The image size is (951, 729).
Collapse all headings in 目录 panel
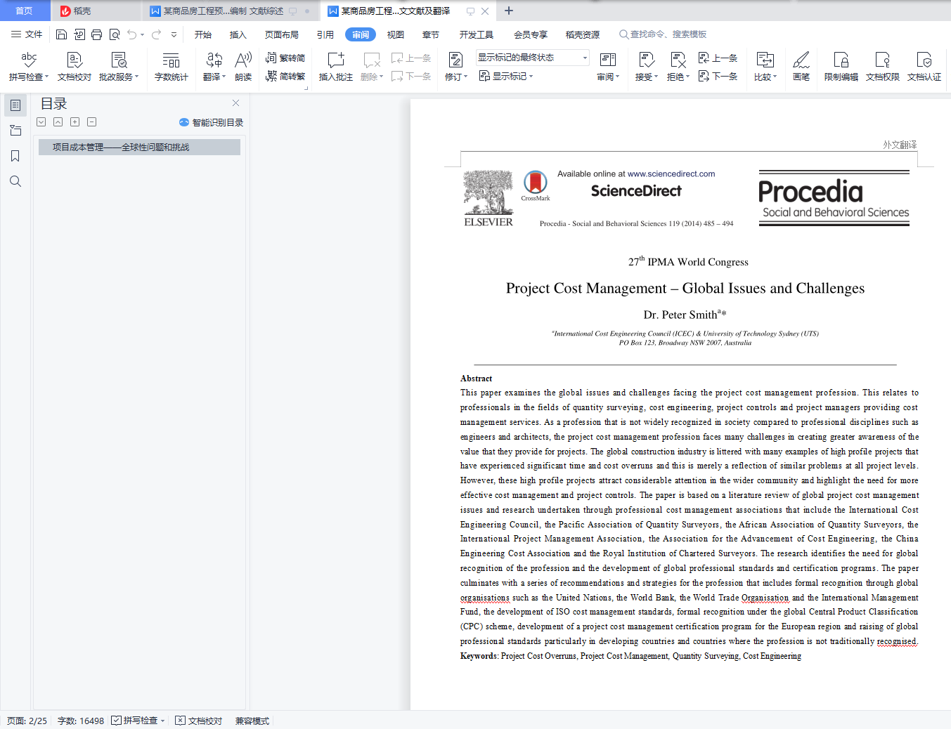pos(58,121)
